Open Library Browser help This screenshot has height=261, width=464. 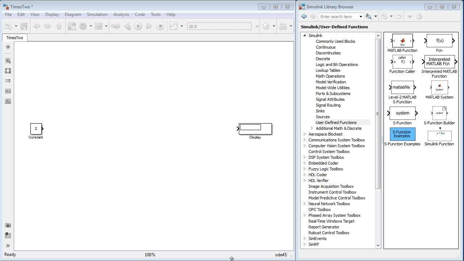click(x=419, y=16)
